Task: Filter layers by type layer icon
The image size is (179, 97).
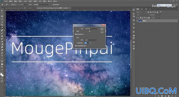Action: (x=153, y=12)
